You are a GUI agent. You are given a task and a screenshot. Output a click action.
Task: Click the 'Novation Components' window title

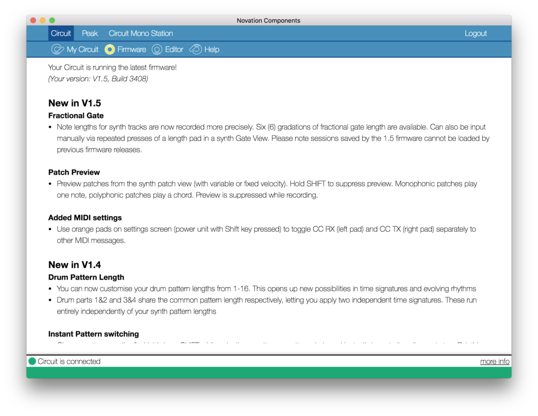click(268, 20)
